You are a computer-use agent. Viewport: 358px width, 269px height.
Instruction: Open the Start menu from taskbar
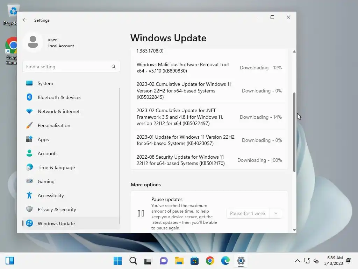pos(117,261)
